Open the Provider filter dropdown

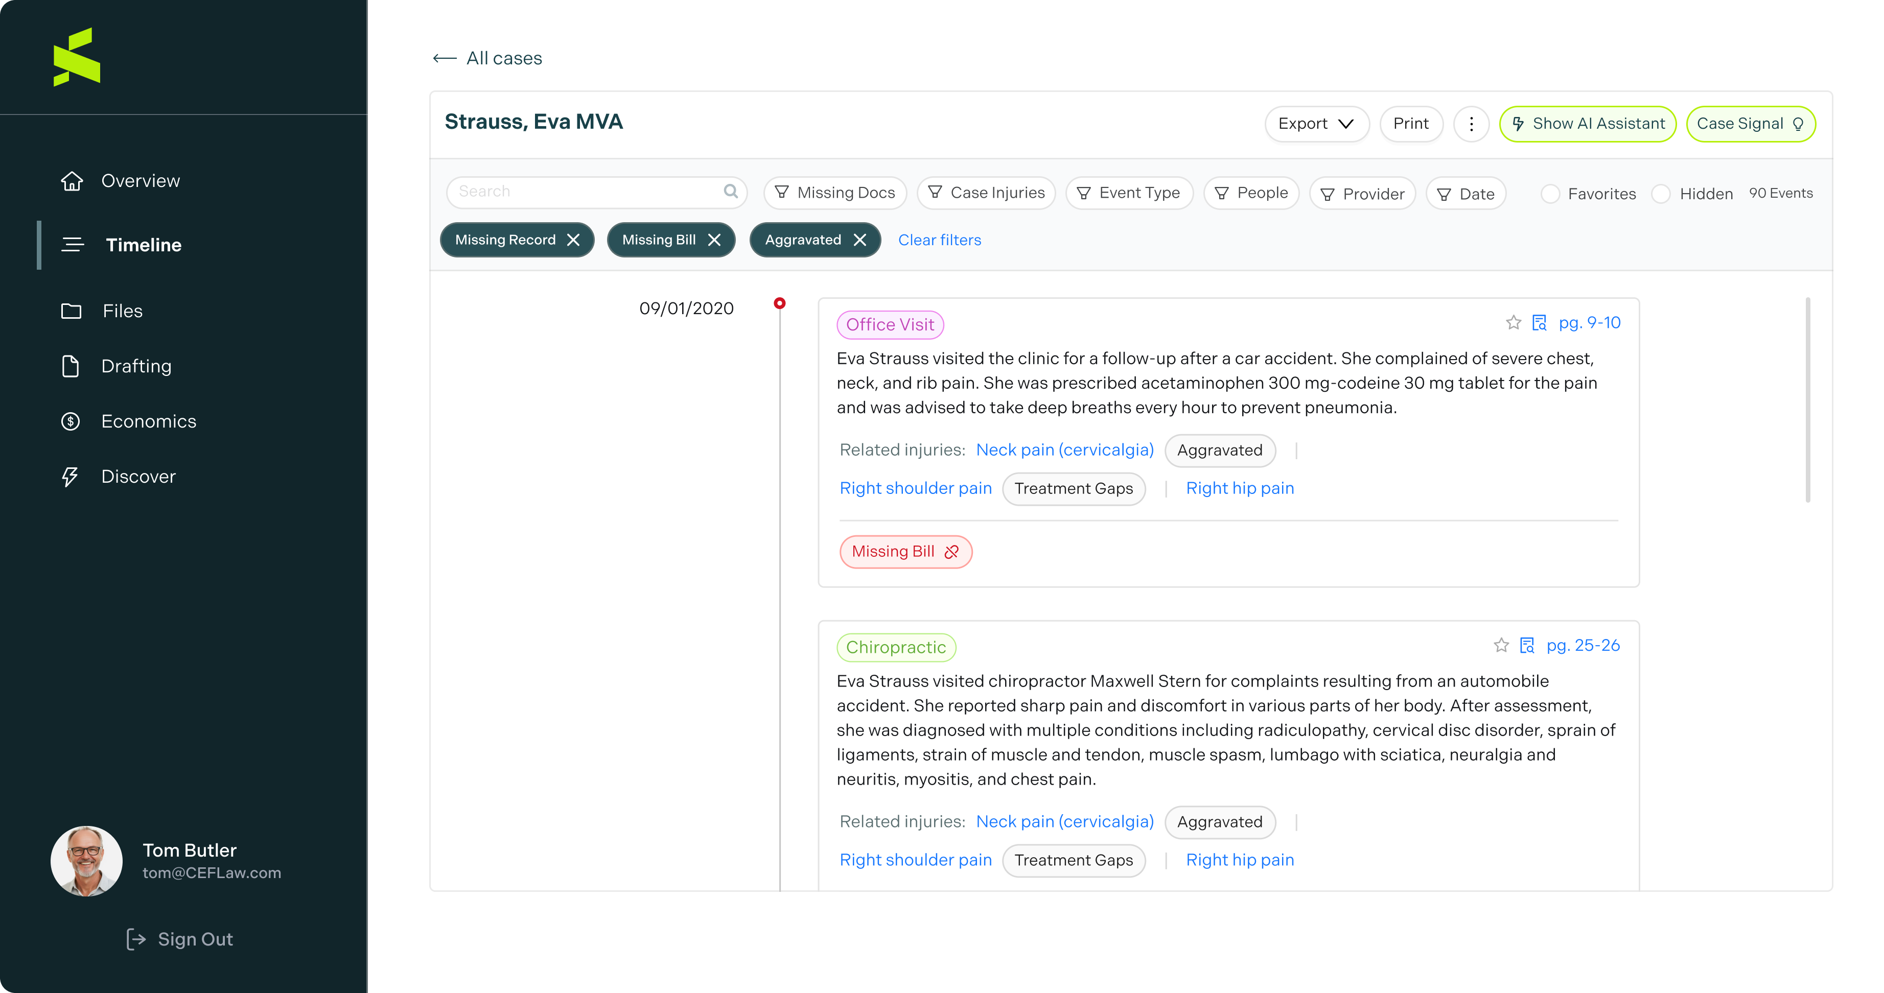[1362, 194]
